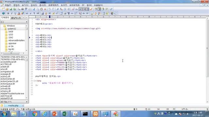
Task: Select the Windows folder in tree
Action: click(11, 26)
